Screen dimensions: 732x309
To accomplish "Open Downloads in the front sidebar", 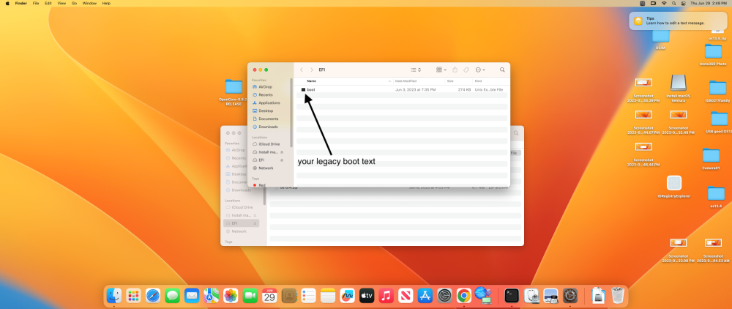I will click(269, 127).
